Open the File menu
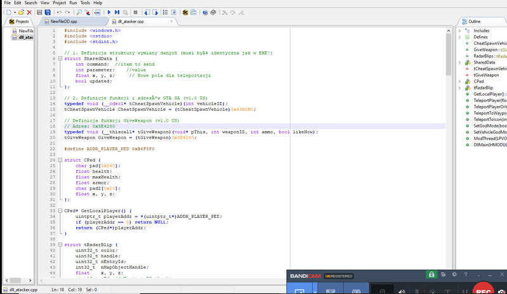 point(7,3)
